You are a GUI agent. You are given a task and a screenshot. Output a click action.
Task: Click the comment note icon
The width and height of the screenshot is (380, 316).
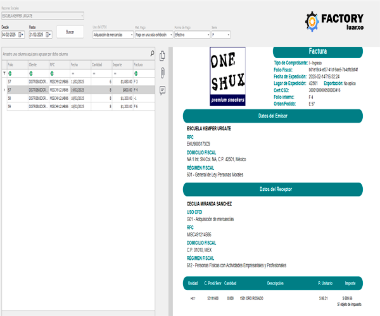pos(163,90)
